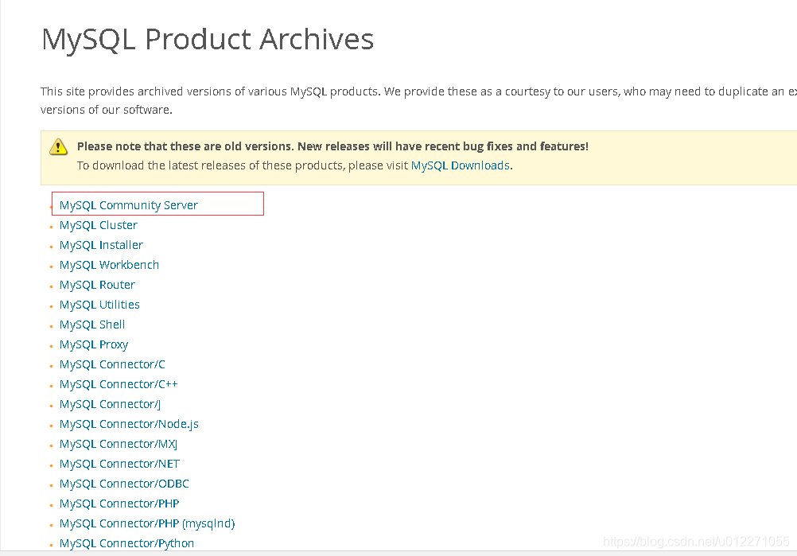The width and height of the screenshot is (797, 556).
Task: Select the MySQL Utilities link
Action: [x=99, y=305]
